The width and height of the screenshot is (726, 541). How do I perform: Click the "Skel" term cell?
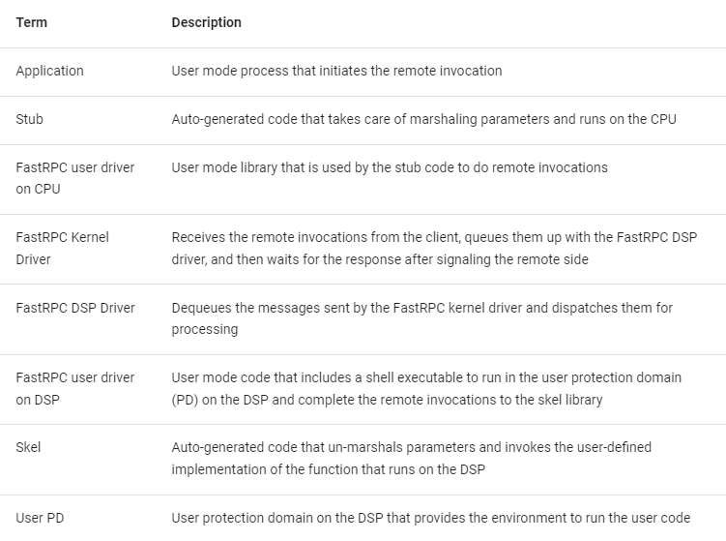coord(28,447)
